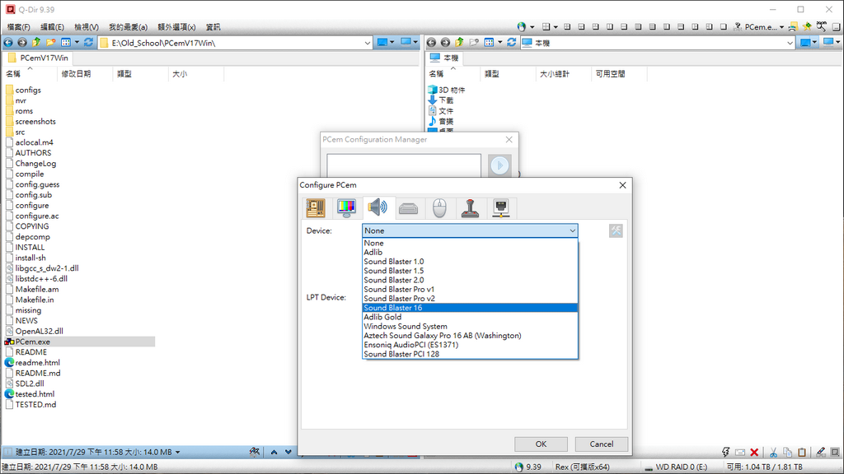
Task: Select PCem.exe in left file list
Action: click(80, 342)
